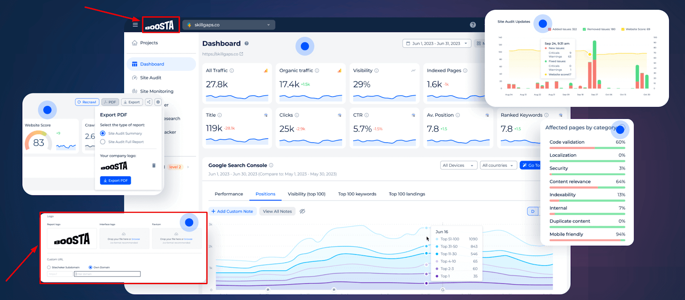Click the PDF button in audit toolbar
Image resolution: width=685 pixels, height=300 pixels.
tap(110, 102)
